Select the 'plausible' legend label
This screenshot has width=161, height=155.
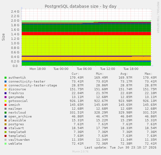[17, 120]
